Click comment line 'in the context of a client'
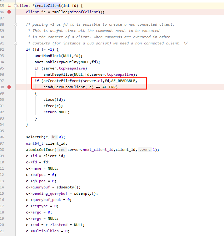Viewport: 224px width, 236px height. [x=99, y=37]
